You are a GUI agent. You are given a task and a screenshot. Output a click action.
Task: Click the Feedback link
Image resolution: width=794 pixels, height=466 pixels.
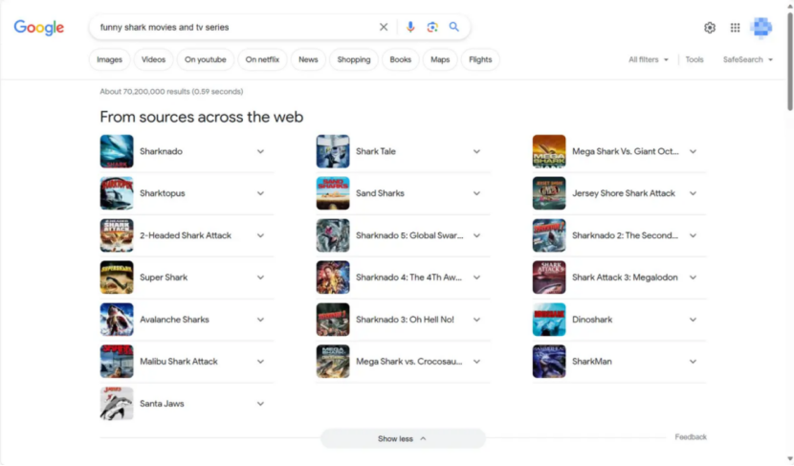click(691, 437)
